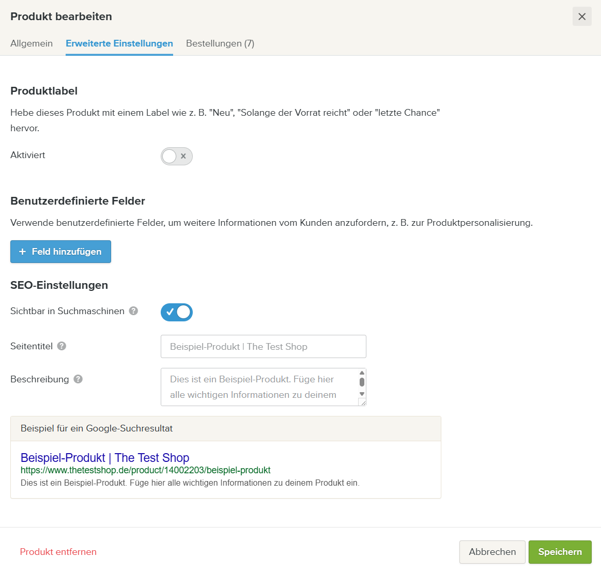Open the Beispiel-Produkt Google preview title
Viewport: 601px width, 573px height.
pos(105,458)
